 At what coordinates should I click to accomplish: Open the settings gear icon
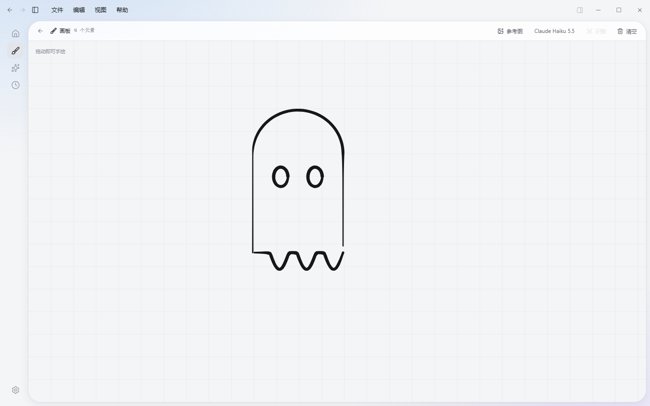coord(15,390)
